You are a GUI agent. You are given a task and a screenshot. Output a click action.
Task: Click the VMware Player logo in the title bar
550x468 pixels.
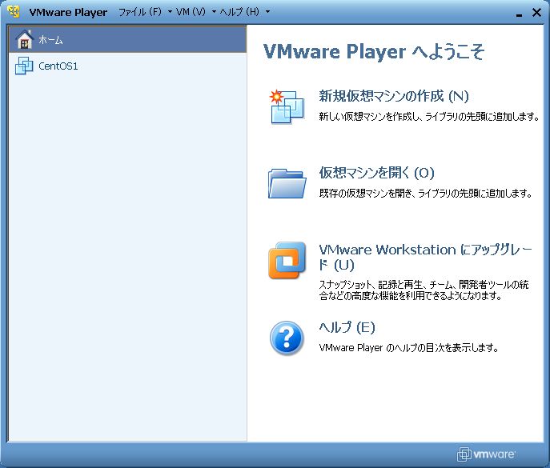coord(14,11)
